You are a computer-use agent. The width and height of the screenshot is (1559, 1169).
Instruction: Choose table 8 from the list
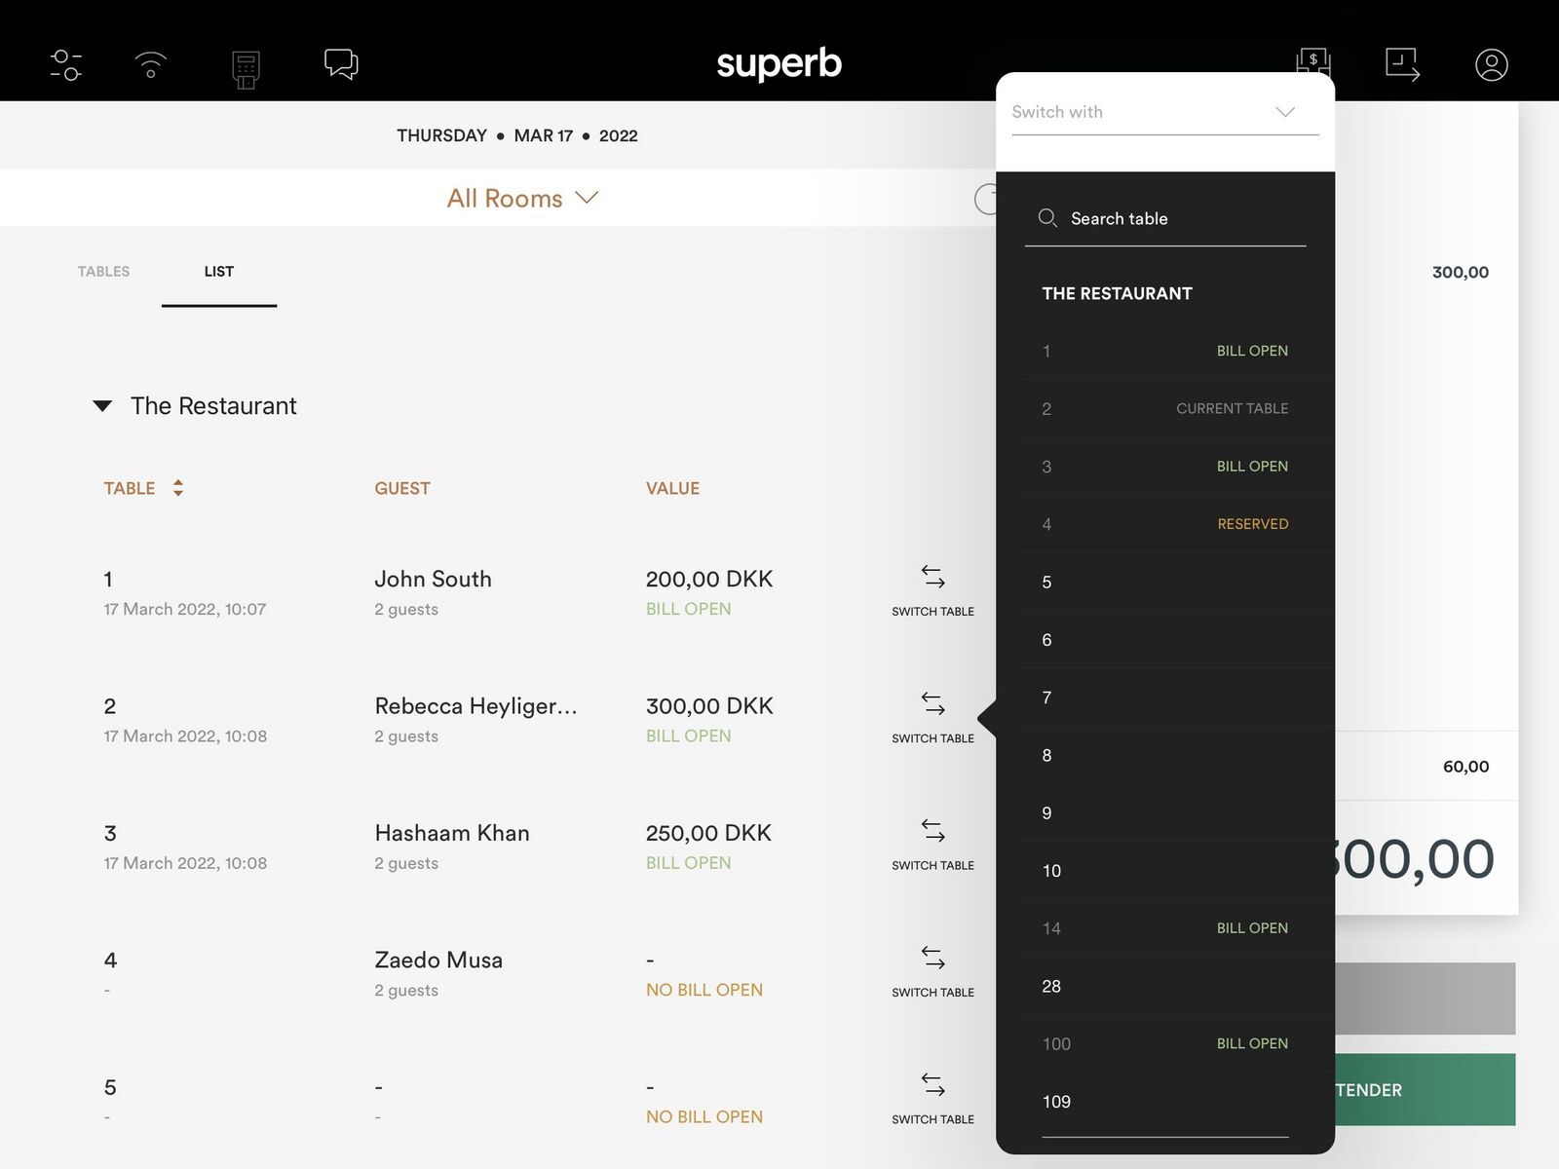(x=1164, y=756)
